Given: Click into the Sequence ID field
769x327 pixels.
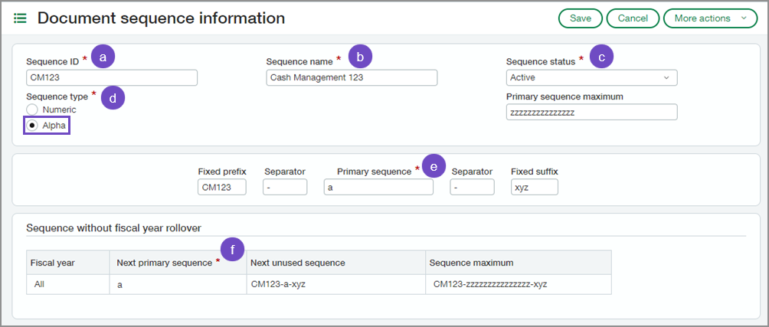Looking at the screenshot, I should [x=112, y=77].
